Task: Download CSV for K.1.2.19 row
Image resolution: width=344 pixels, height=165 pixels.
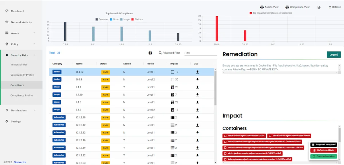Action: 198,148
